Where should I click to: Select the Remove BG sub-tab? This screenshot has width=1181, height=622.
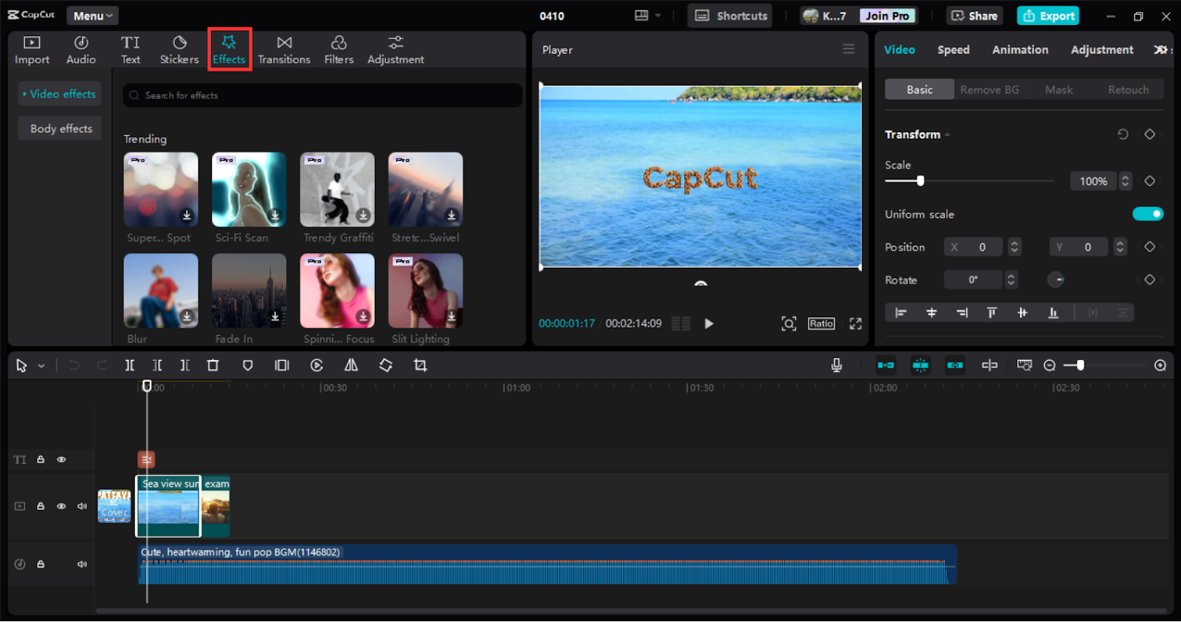tap(989, 89)
